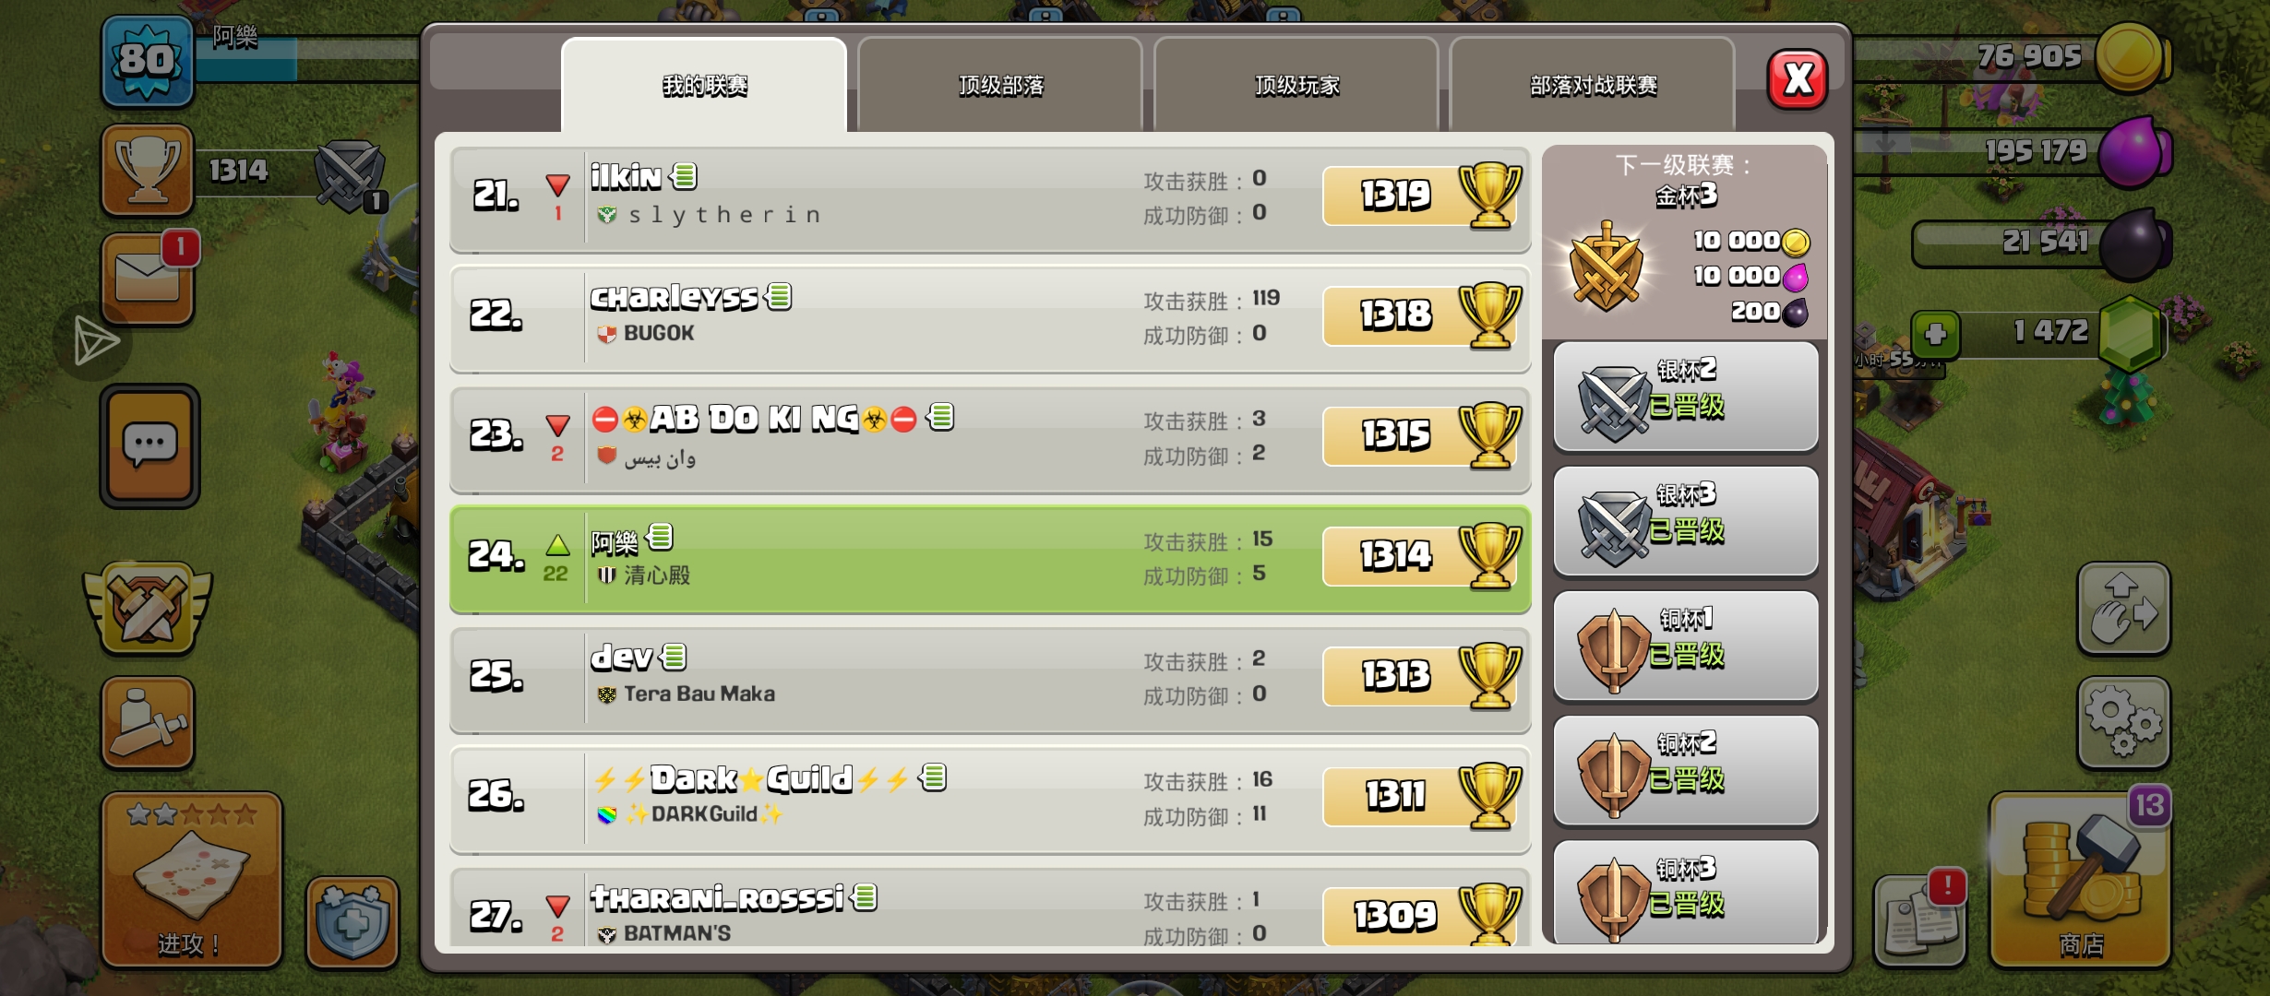
Task: Click the green plus gems button
Action: click(1936, 334)
